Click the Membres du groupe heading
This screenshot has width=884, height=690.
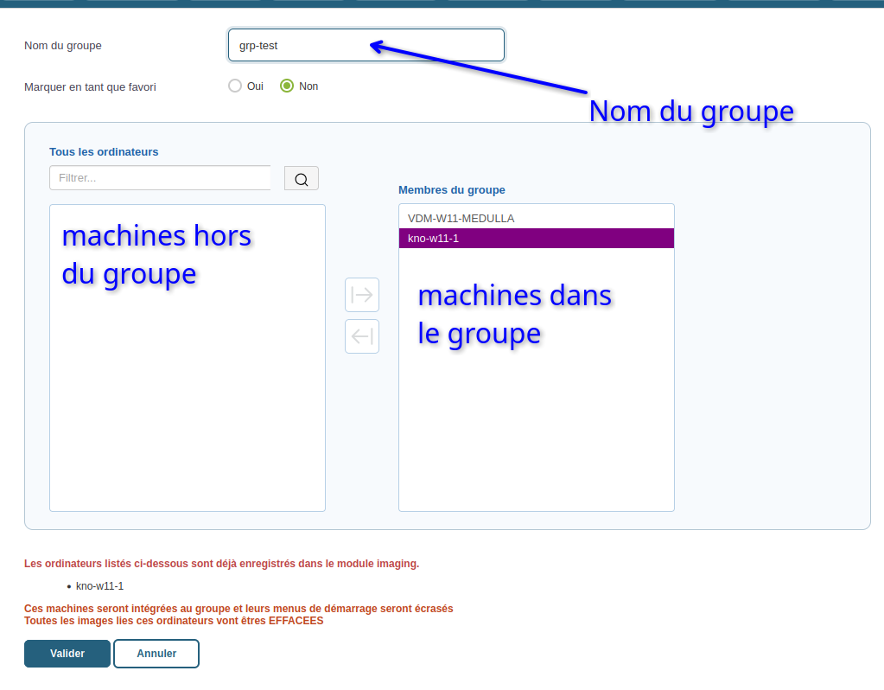tap(452, 190)
